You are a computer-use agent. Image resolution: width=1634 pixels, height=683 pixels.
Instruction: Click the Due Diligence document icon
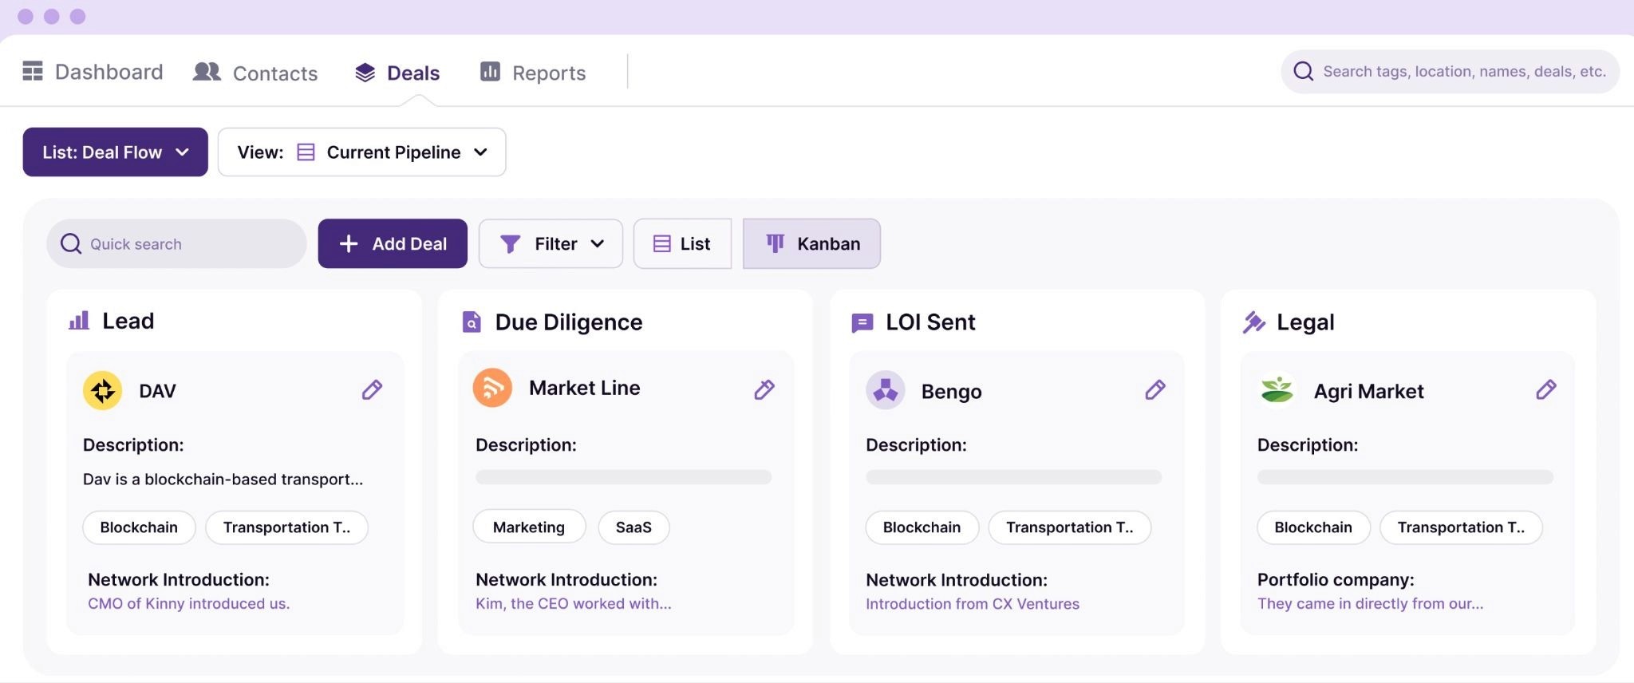point(472,322)
